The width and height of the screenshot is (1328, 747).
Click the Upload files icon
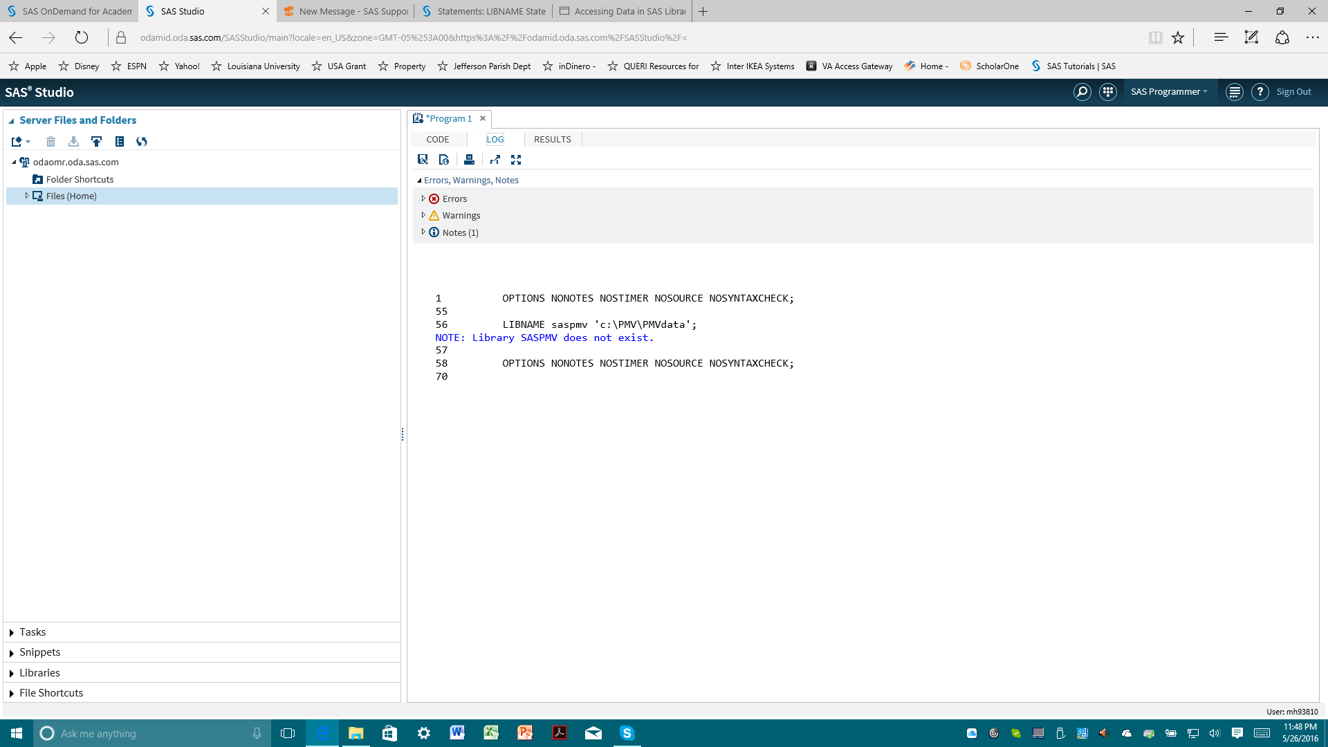[x=96, y=141]
